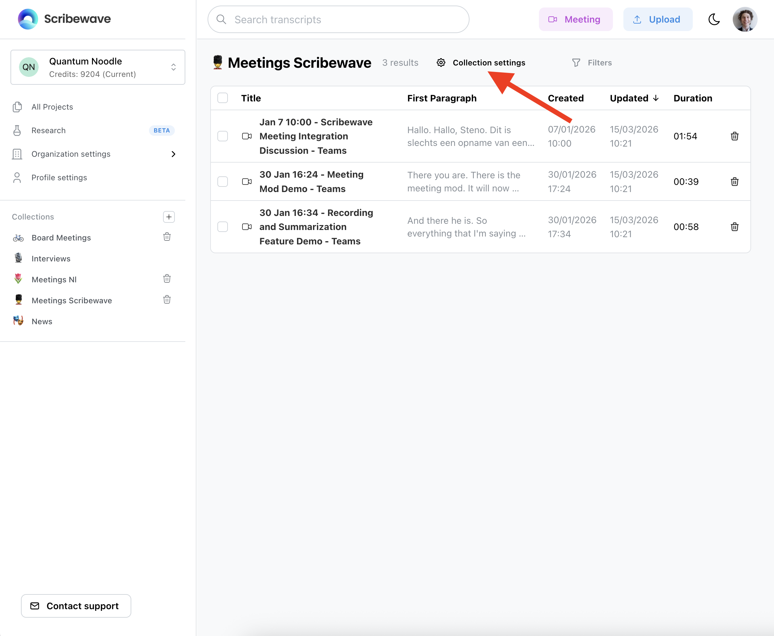774x636 pixels.
Task: Go to All Projects
Action: pyautogui.click(x=52, y=107)
